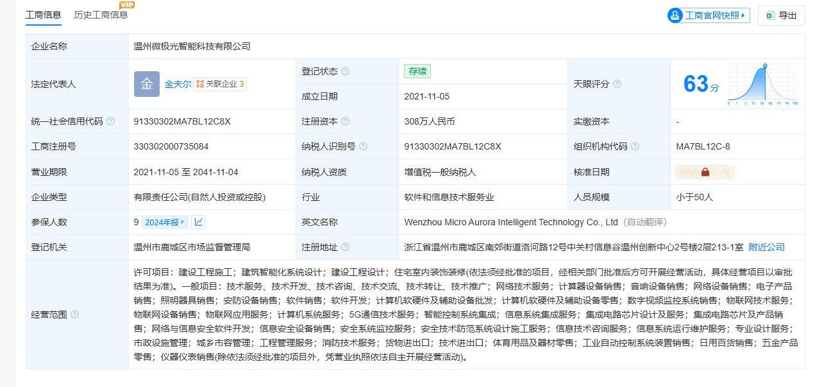Open 工商官网快照 snapshot button
Image resolution: width=815 pixels, height=387 pixels.
tap(709, 15)
